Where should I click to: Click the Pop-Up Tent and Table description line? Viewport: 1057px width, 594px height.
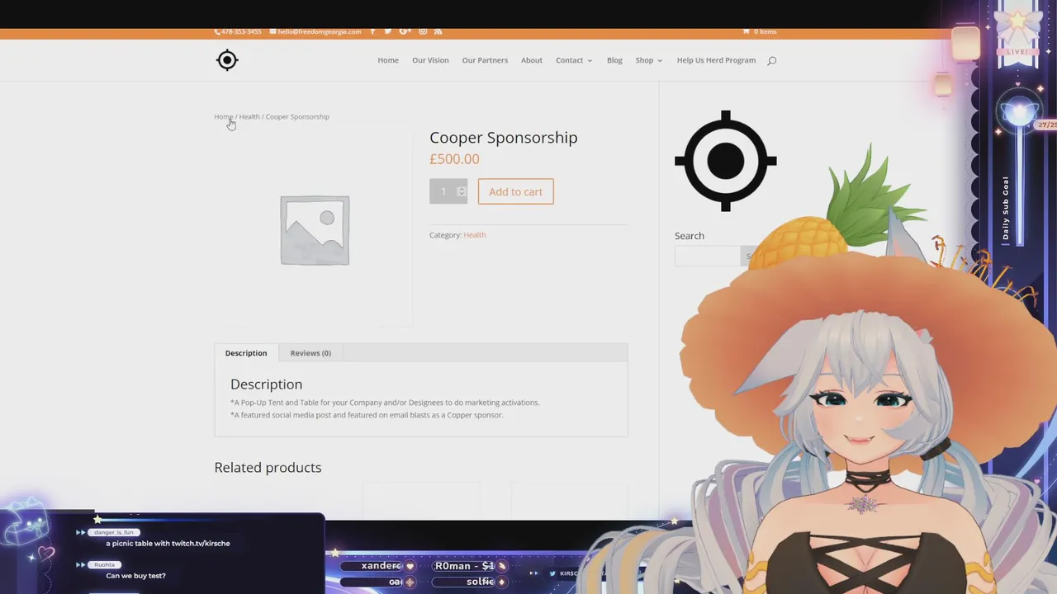point(385,403)
